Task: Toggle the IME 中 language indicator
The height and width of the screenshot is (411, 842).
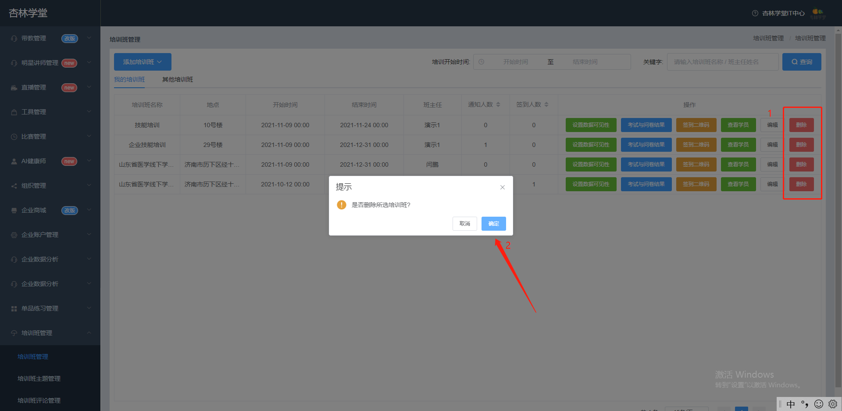Action: click(x=791, y=404)
